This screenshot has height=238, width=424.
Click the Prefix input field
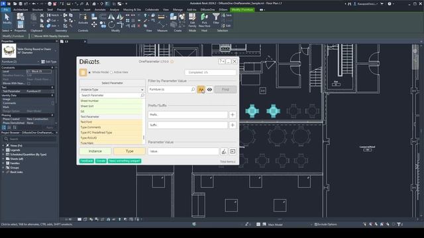[187, 114]
